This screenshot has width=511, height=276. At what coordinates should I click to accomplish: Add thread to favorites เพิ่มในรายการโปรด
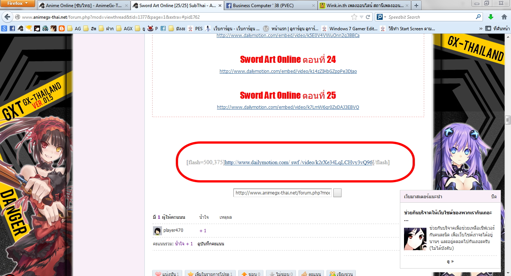209,274
